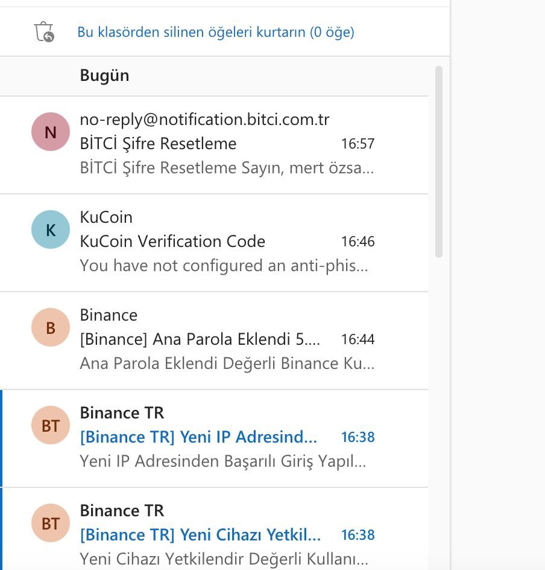Click the blue K avatar for KuCoin

tap(51, 229)
